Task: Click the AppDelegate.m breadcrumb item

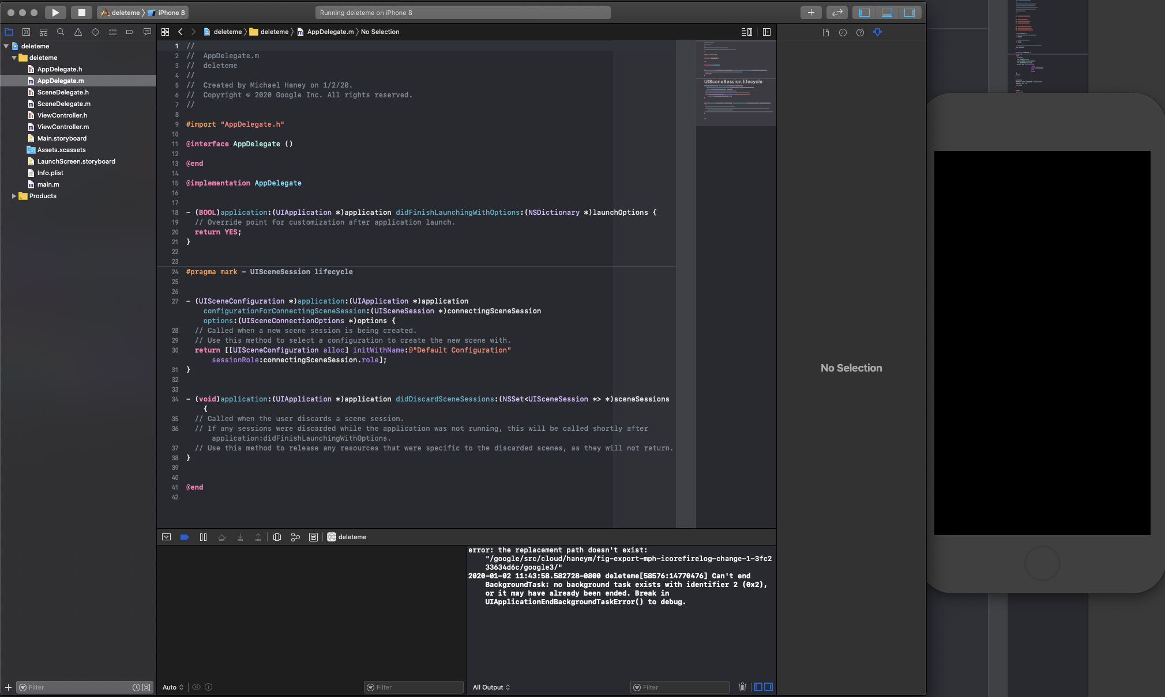Action: click(x=330, y=32)
